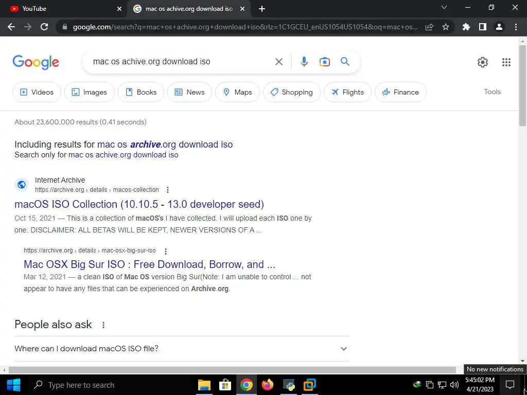
Task: Open File Explorer from taskbar
Action: (204, 385)
